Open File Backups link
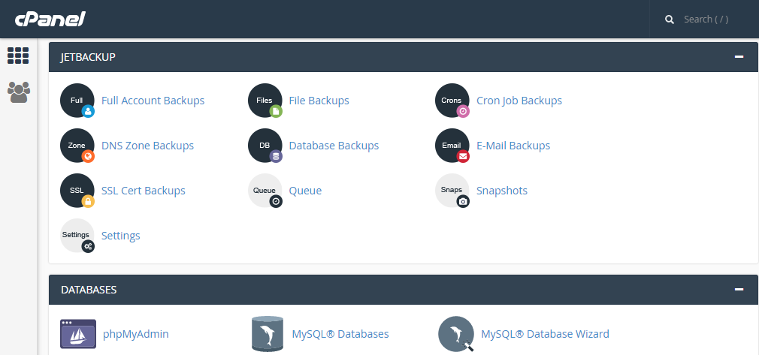Image resolution: width=759 pixels, height=355 pixels. [319, 101]
